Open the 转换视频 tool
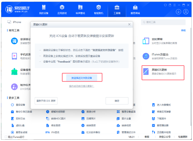This screenshot has height=141, width=193. (x=124, y=125)
